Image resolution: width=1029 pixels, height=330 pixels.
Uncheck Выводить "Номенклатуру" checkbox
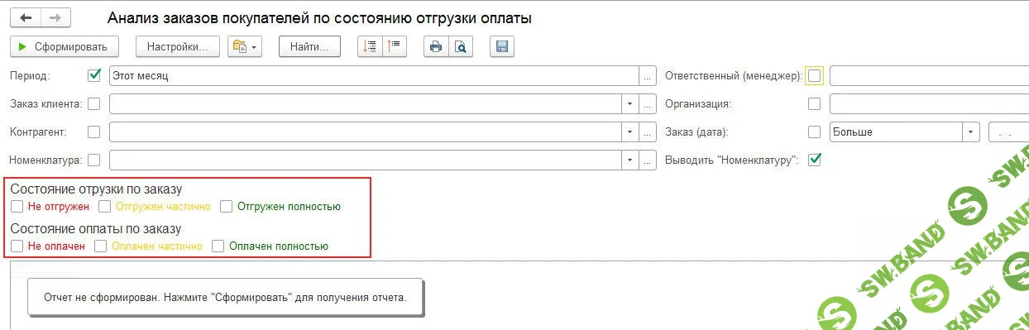coord(815,160)
